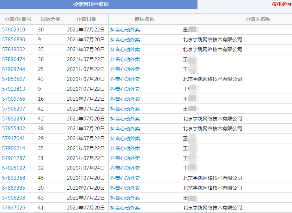Click 抖音心动外卖 in row 57925192

coord(125,168)
